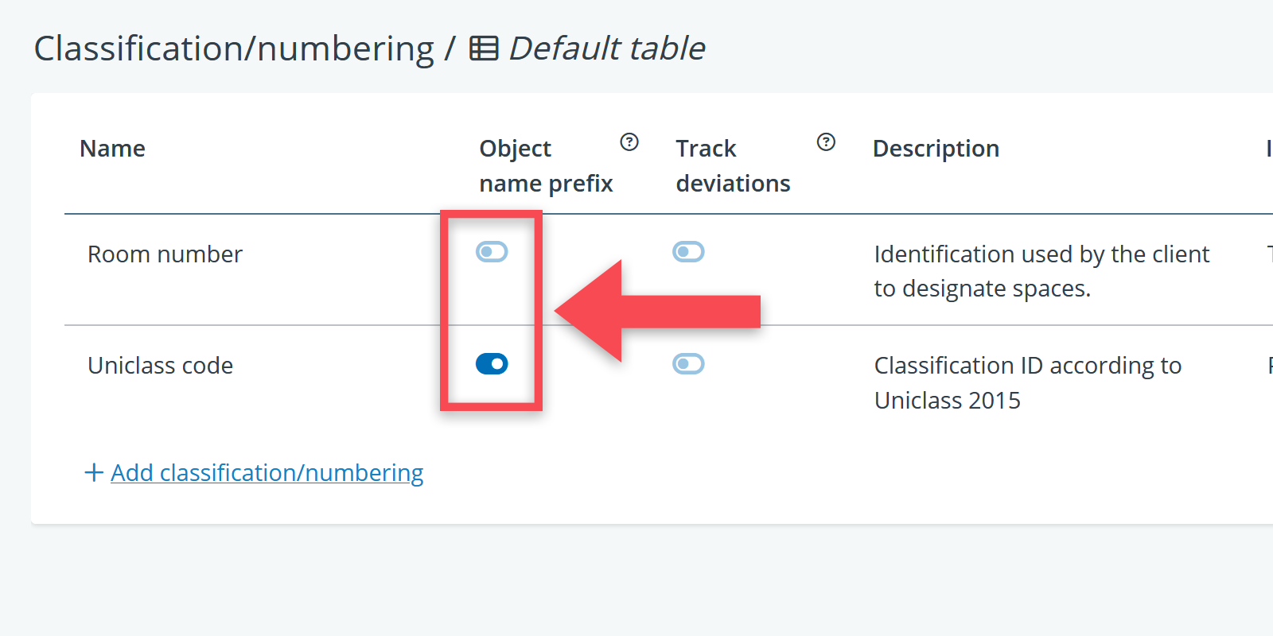The image size is (1273, 636).
Task: Click plus icon before Add classification/numbering
Action: tap(94, 473)
